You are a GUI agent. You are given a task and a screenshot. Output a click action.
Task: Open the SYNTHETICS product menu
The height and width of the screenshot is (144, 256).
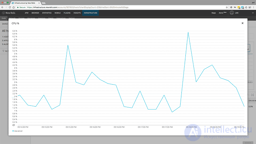[47, 13]
